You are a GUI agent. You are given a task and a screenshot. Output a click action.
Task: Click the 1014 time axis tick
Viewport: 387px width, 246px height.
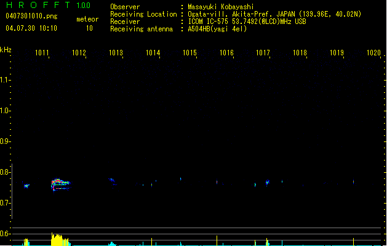click(153, 53)
